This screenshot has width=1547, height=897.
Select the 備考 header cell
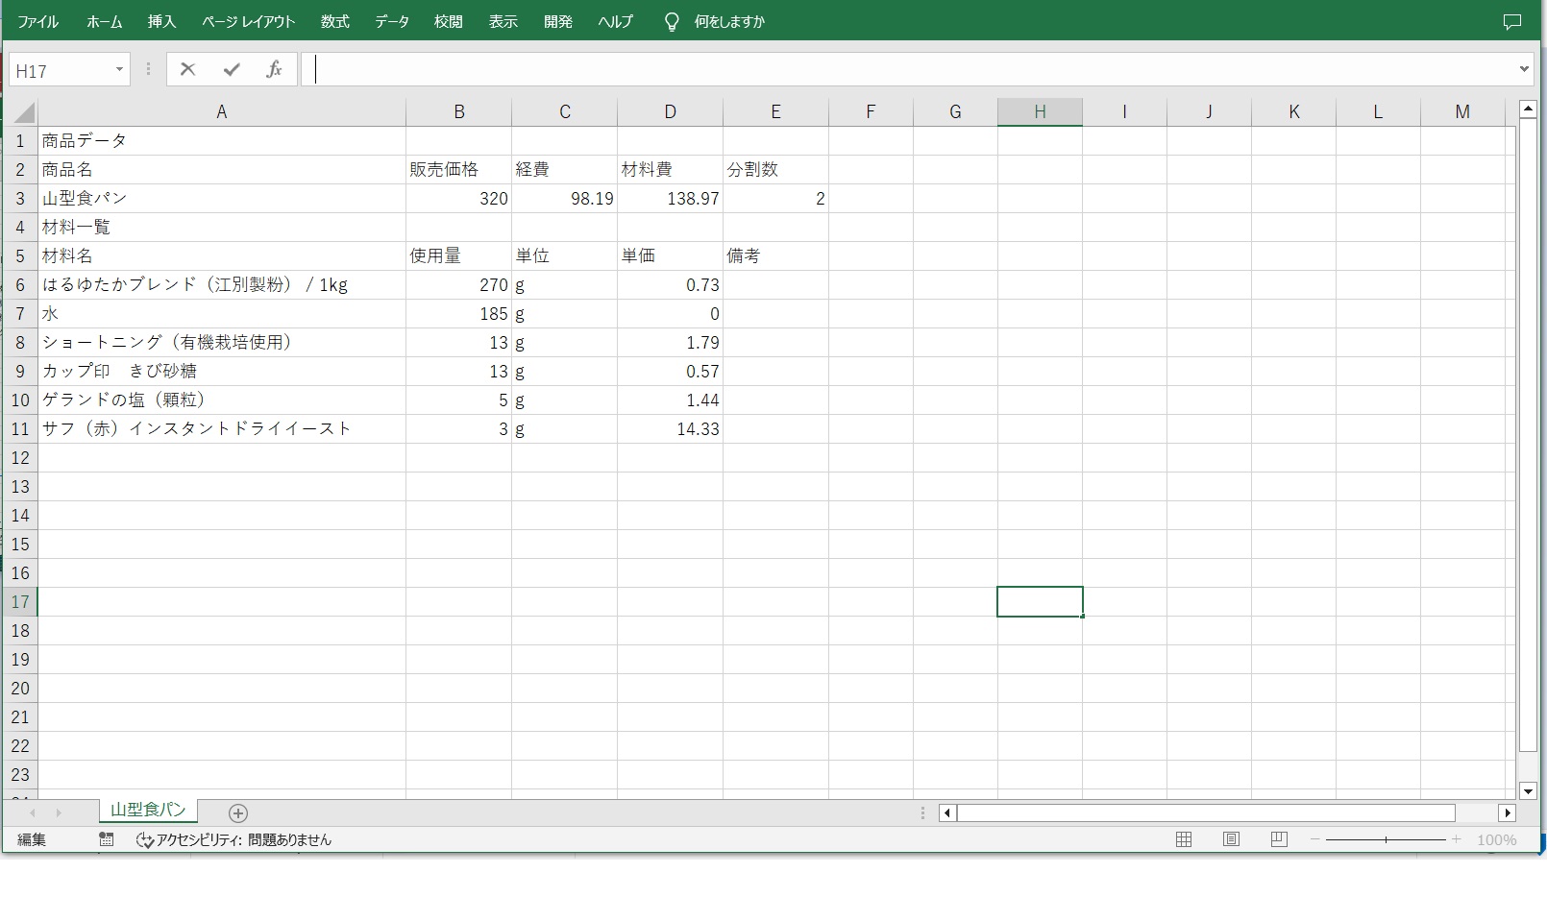pyautogui.click(x=775, y=256)
